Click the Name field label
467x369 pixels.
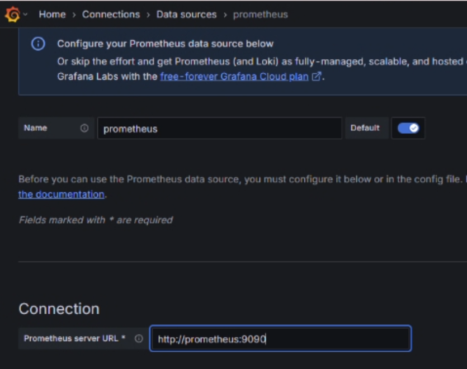coord(35,128)
